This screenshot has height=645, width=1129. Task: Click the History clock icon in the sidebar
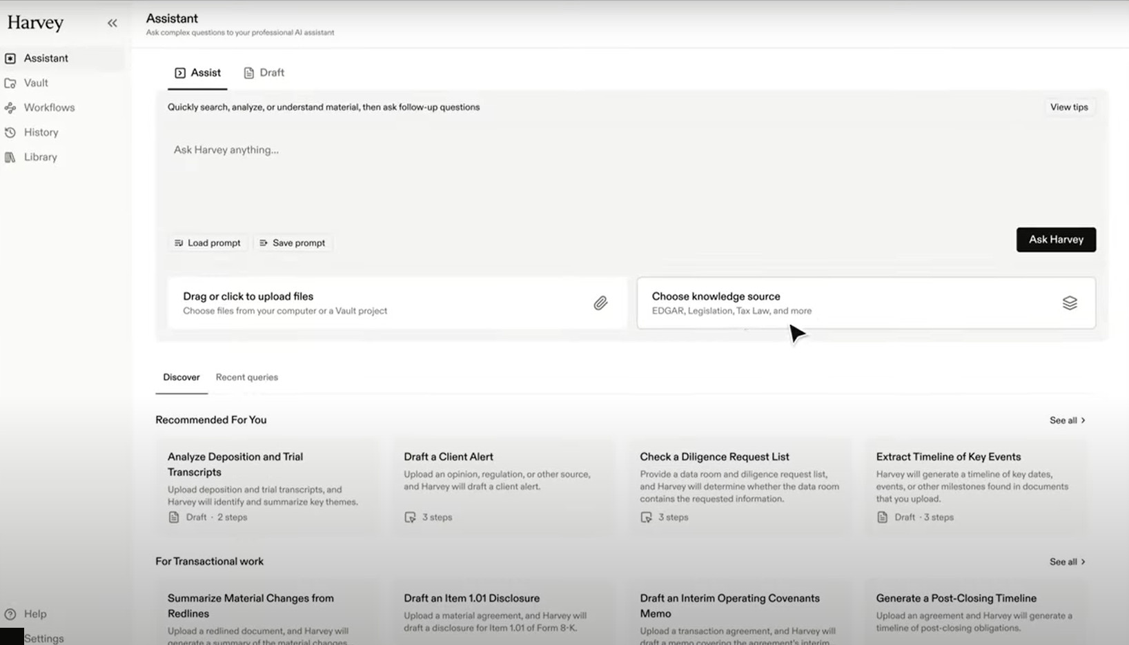coord(10,132)
